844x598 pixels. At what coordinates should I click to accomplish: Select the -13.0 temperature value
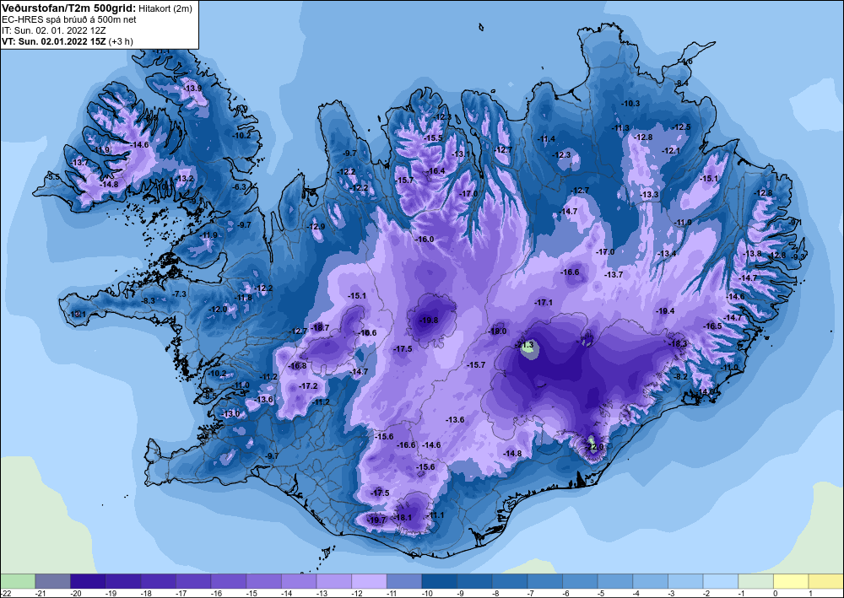point(231,414)
